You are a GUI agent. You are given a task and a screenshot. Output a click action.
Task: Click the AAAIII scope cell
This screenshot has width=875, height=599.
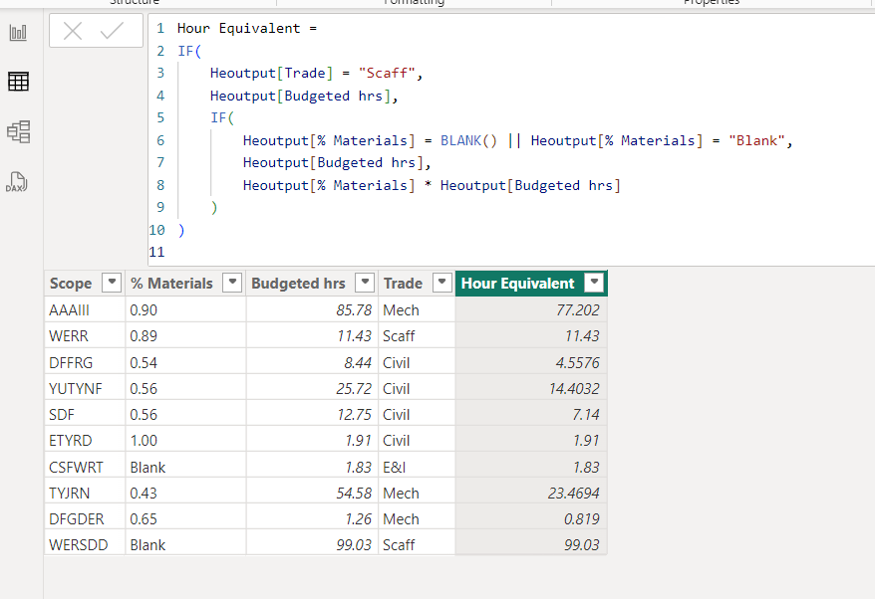tap(85, 309)
